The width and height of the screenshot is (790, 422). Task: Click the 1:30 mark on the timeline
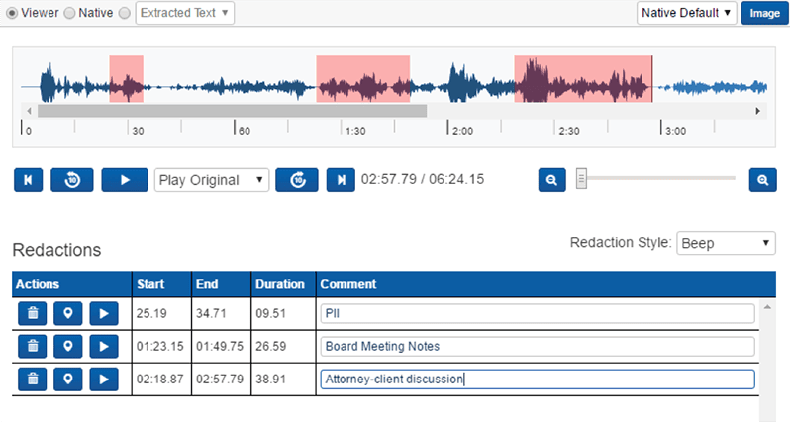pyautogui.click(x=355, y=131)
